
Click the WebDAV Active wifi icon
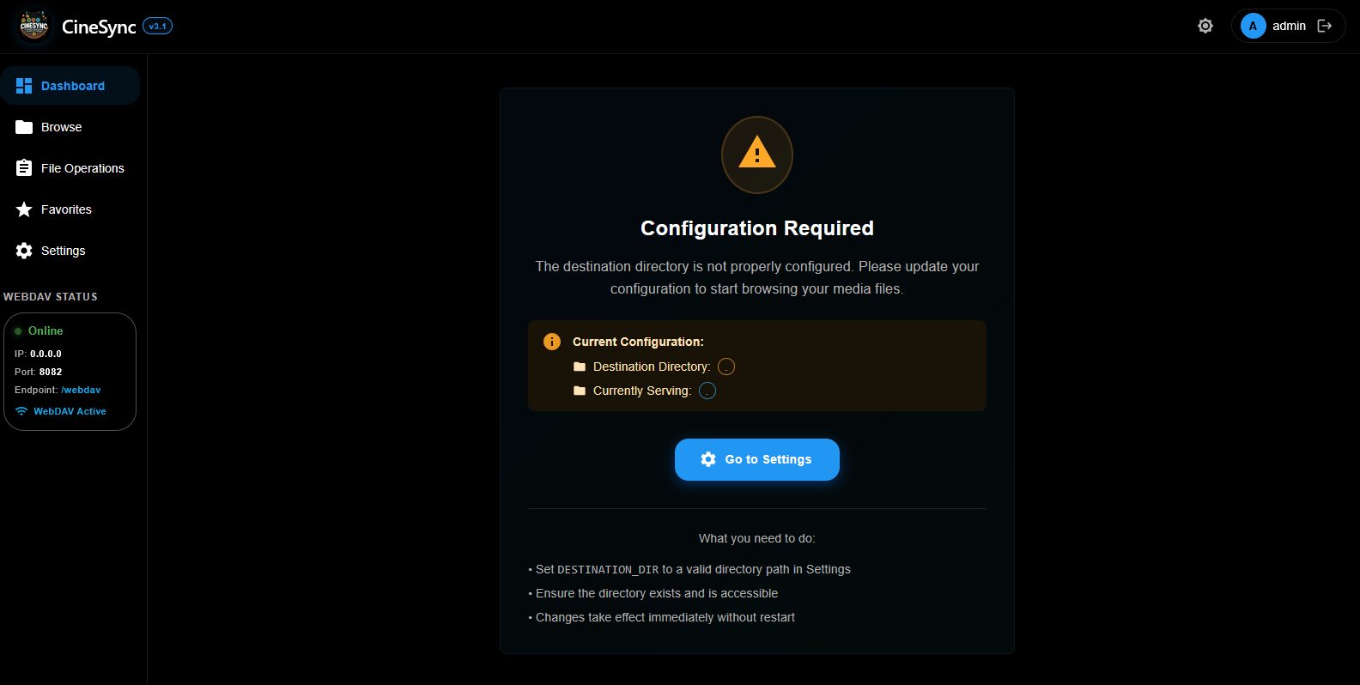pos(21,411)
